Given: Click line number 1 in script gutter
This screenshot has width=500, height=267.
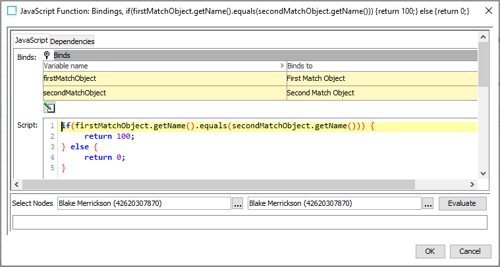Looking at the screenshot, I should click(52, 126).
